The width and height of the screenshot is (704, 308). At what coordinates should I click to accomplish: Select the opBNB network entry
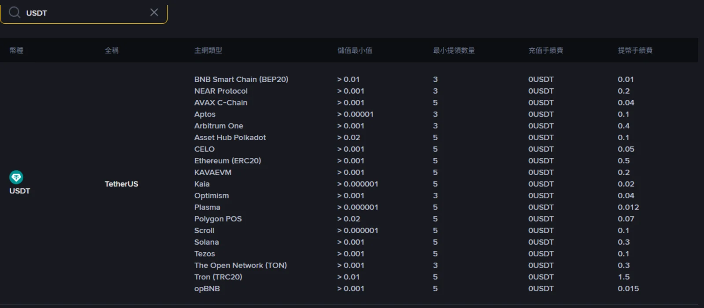[x=207, y=289]
